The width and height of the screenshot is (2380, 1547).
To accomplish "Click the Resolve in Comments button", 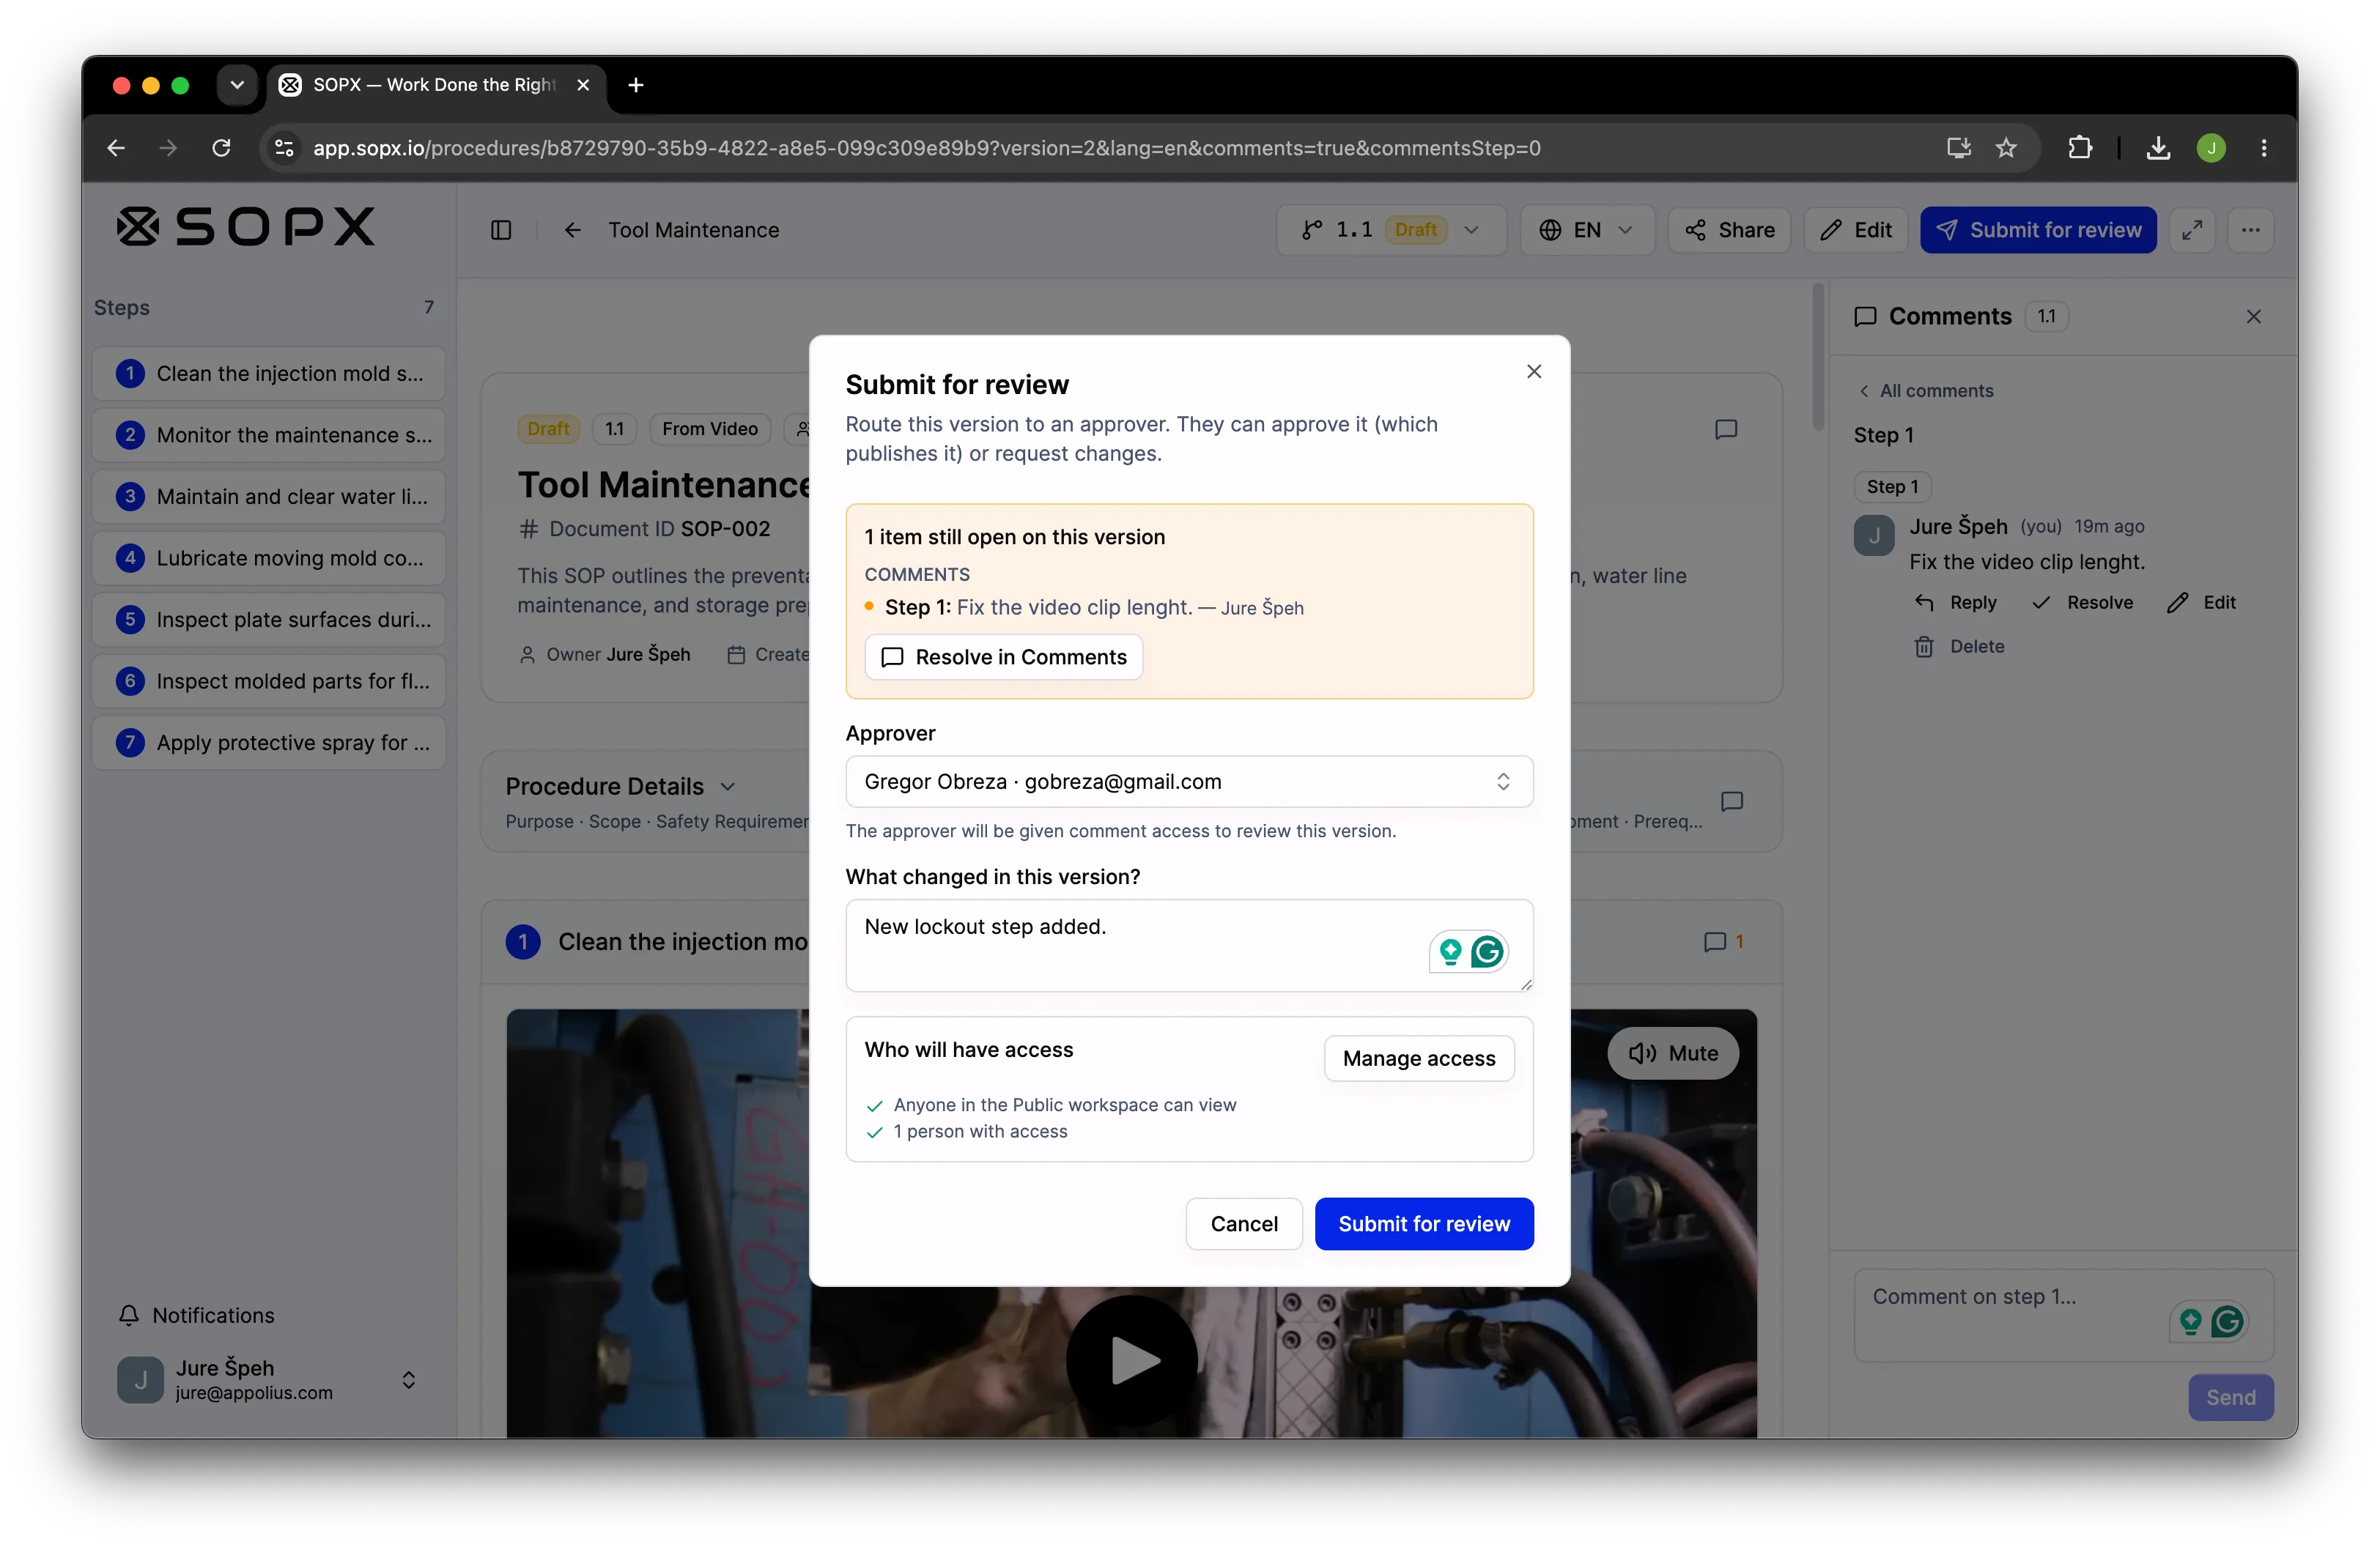I will point(1003,656).
